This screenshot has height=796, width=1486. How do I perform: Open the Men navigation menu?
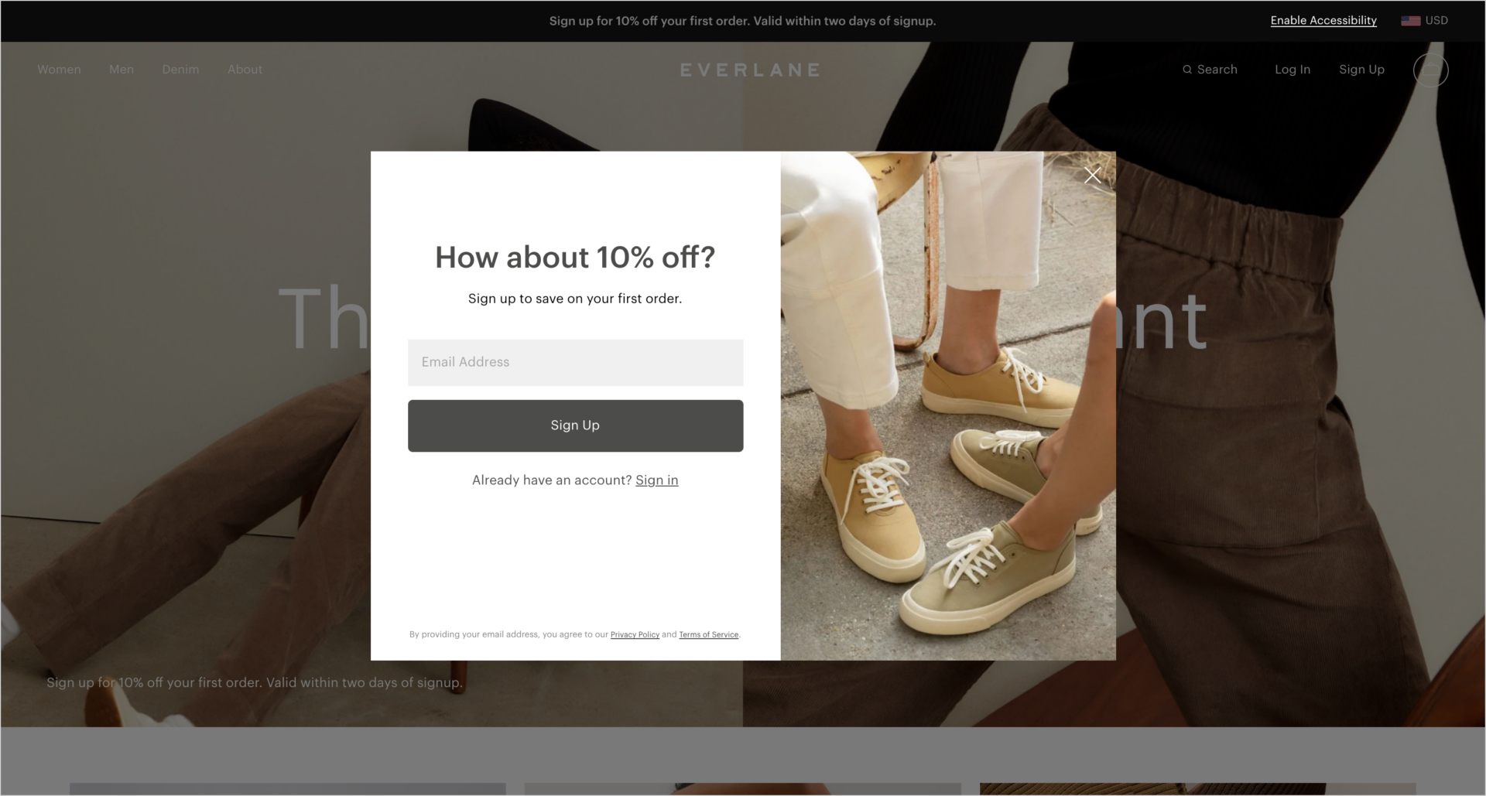coord(121,69)
